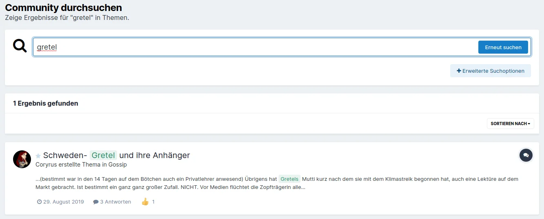Click the highlighted "Gretel" in the title
Screen dimensions: 544x219
(103, 155)
